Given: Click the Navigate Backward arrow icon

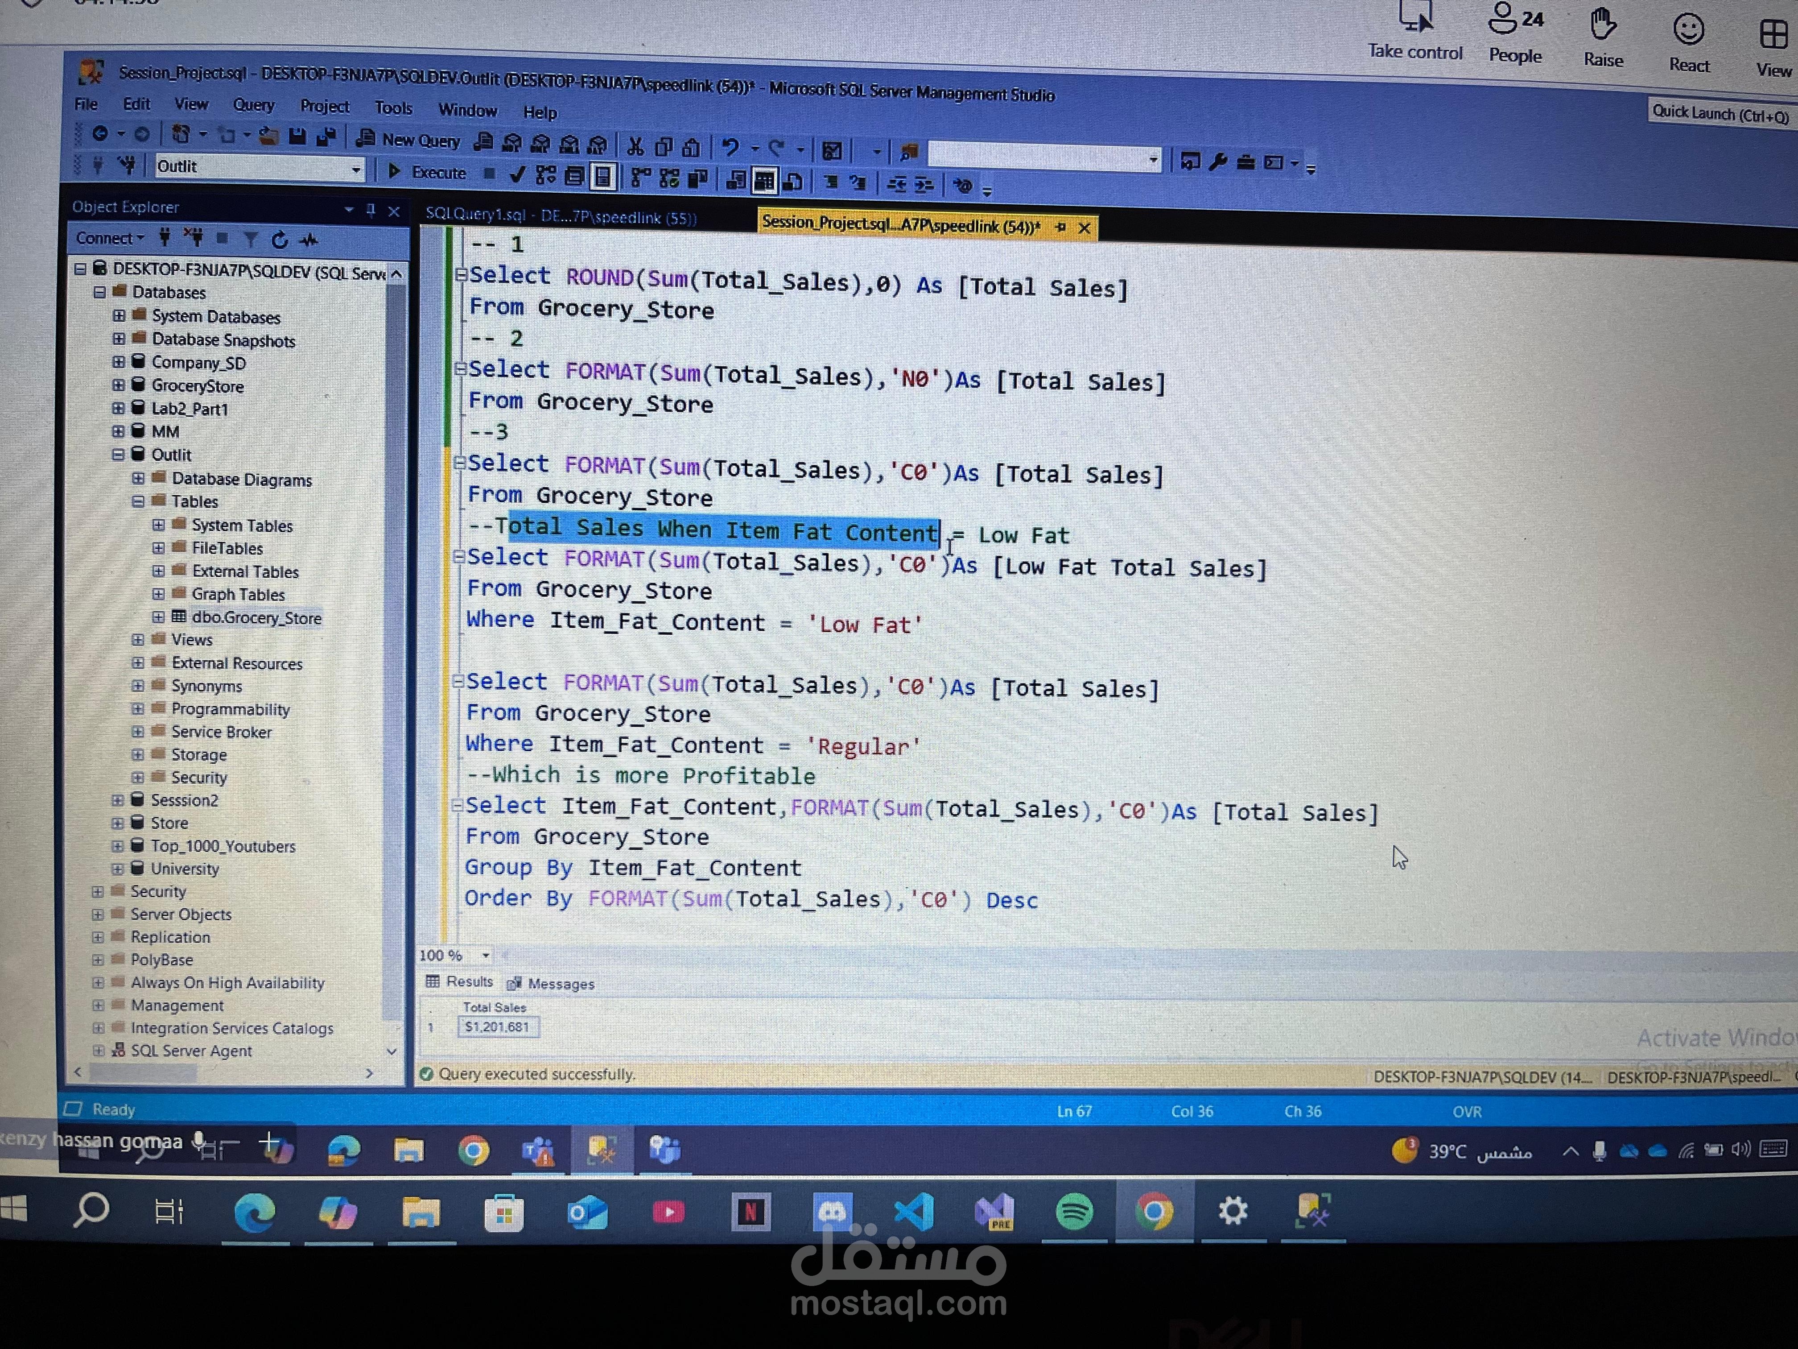Looking at the screenshot, I should (100, 134).
